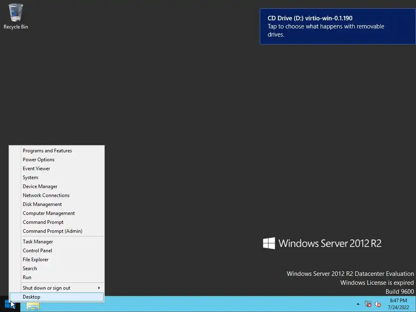Select Power Options in the menu

(x=57, y=160)
